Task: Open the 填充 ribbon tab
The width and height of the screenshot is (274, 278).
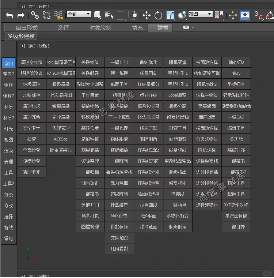Action: [137, 28]
